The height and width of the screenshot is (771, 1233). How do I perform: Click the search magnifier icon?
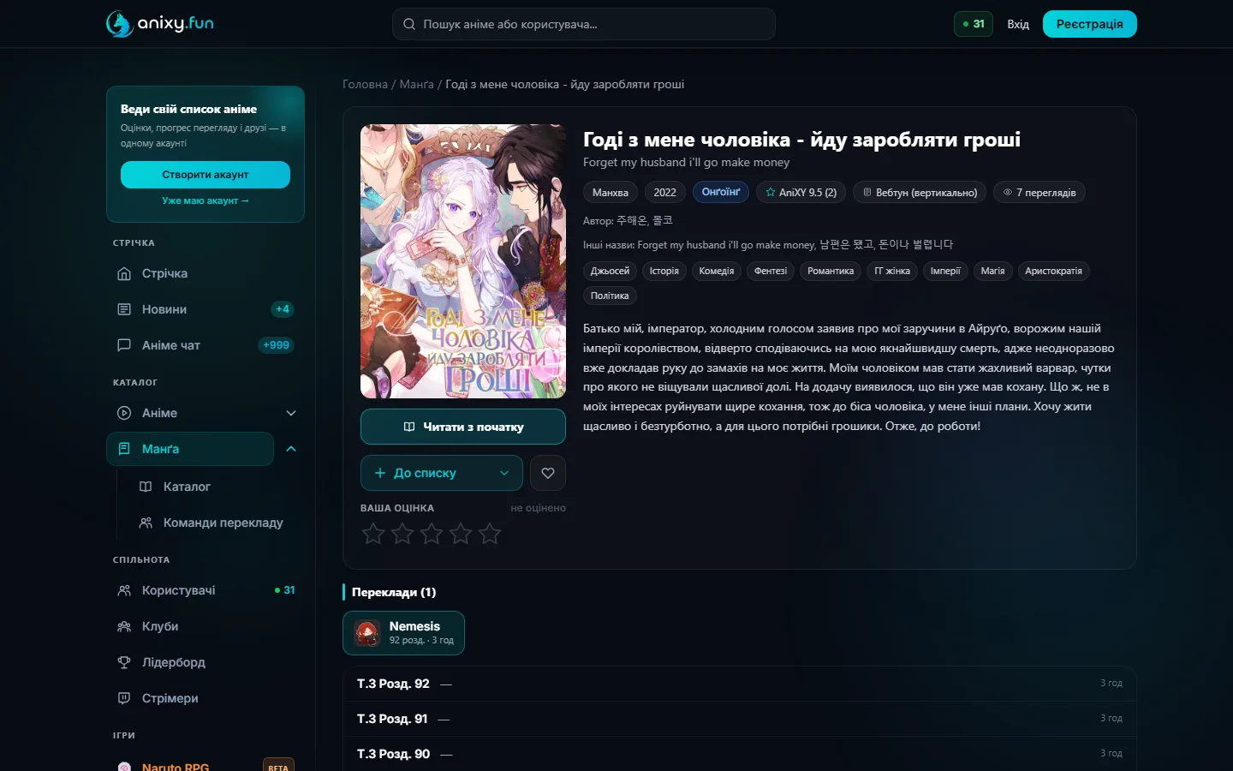pyautogui.click(x=409, y=24)
